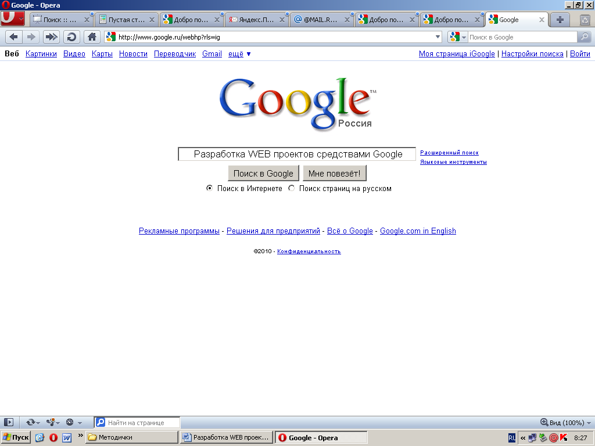The height and width of the screenshot is (446, 595).
Task: Click the Поиск в Google toolbar field
Action: pos(522,37)
